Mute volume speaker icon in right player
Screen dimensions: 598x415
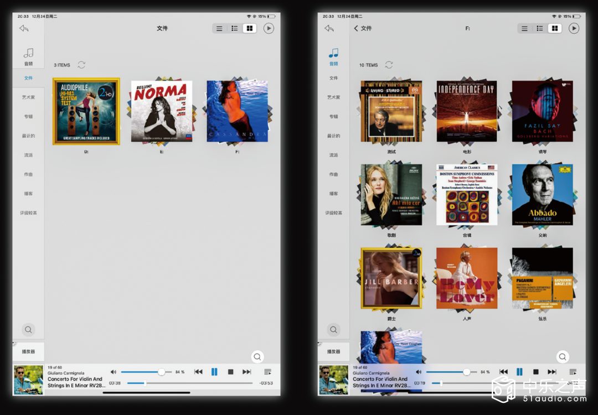[x=419, y=371]
